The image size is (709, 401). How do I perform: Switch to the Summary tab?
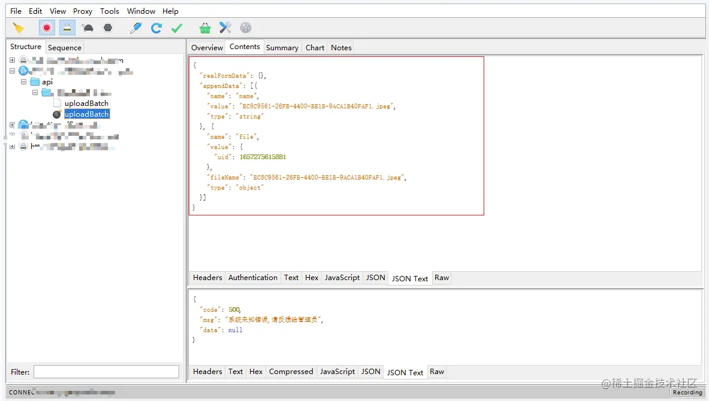pyautogui.click(x=282, y=47)
